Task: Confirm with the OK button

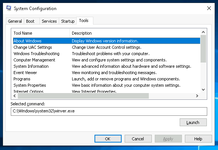Action: coord(108,139)
